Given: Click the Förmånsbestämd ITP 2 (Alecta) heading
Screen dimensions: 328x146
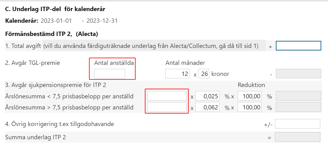Looking at the screenshot, I should click(52, 34).
